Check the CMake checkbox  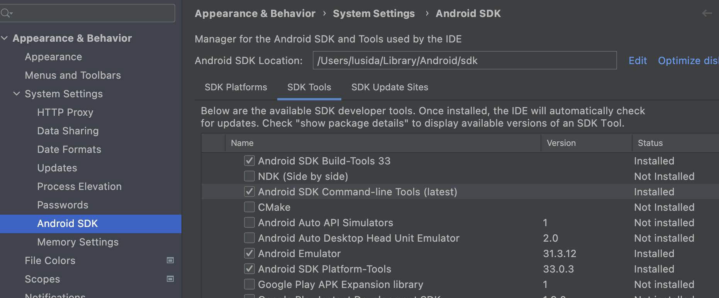tap(249, 207)
